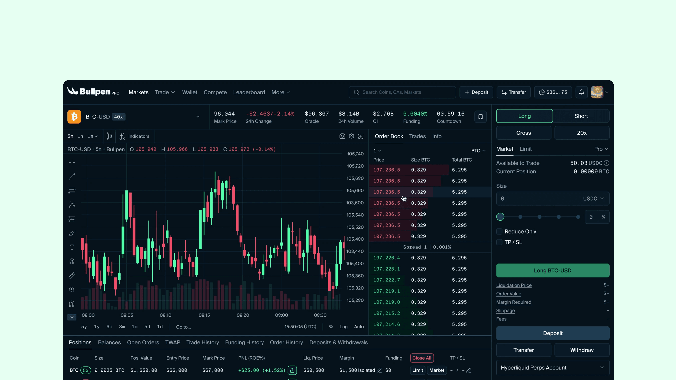Open the notifications bell

582,92
